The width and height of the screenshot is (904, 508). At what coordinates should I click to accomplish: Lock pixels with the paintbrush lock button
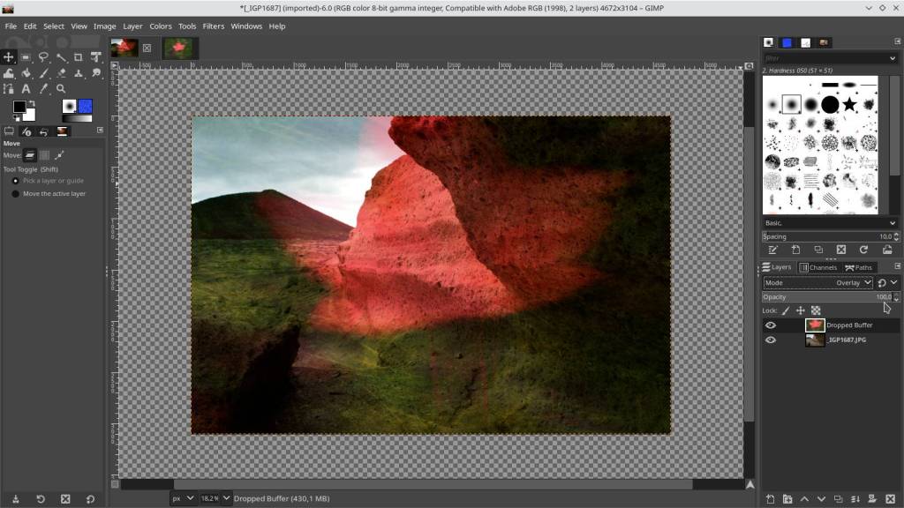pos(786,310)
